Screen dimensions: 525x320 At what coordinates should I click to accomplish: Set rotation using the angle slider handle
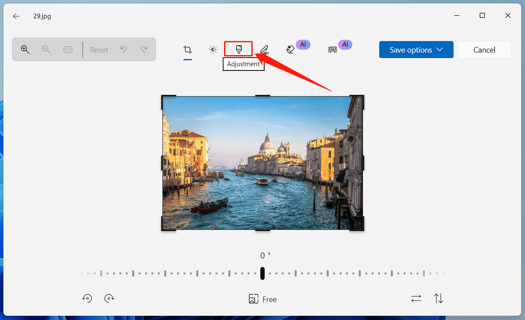coord(262,273)
